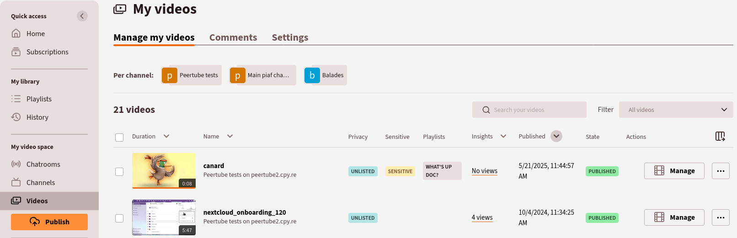Open more actions for the canard video
This screenshot has width=737, height=238.
click(721, 171)
